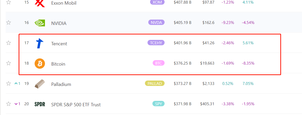302x115 pixels.
Task: Click the orange Bitcoin logo icon
Action: pos(40,64)
